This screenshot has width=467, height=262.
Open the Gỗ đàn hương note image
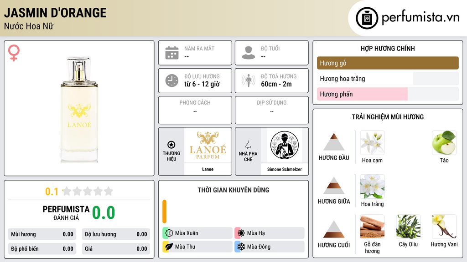(372, 227)
